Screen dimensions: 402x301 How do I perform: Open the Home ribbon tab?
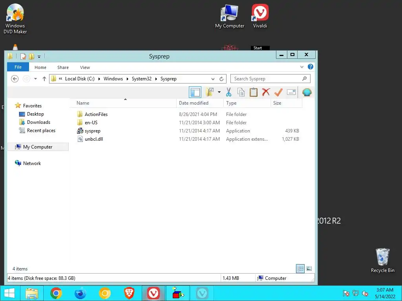point(40,67)
